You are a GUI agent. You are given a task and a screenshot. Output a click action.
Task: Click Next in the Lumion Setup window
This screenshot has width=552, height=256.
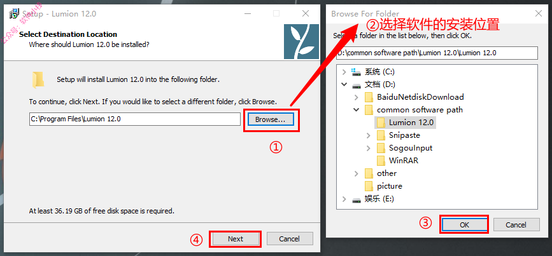point(235,239)
